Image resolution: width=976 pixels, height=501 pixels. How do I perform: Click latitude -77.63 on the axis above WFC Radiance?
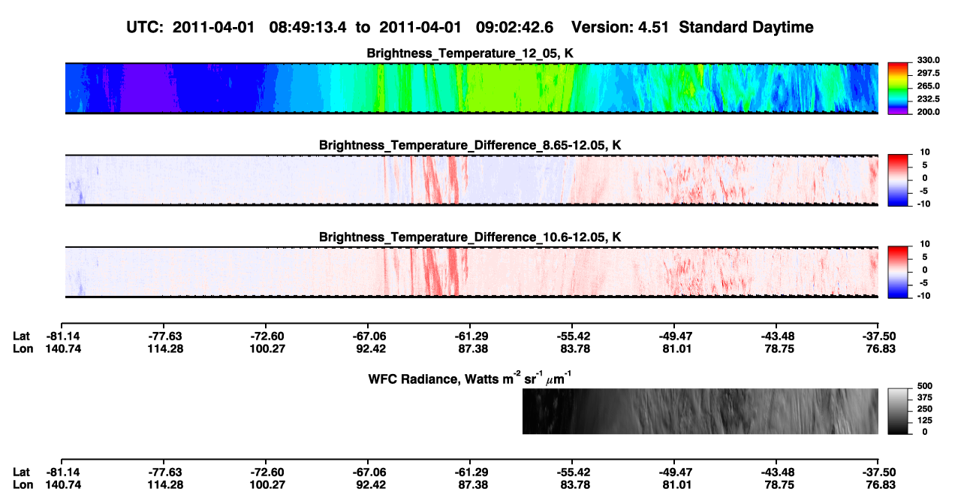click(x=164, y=336)
